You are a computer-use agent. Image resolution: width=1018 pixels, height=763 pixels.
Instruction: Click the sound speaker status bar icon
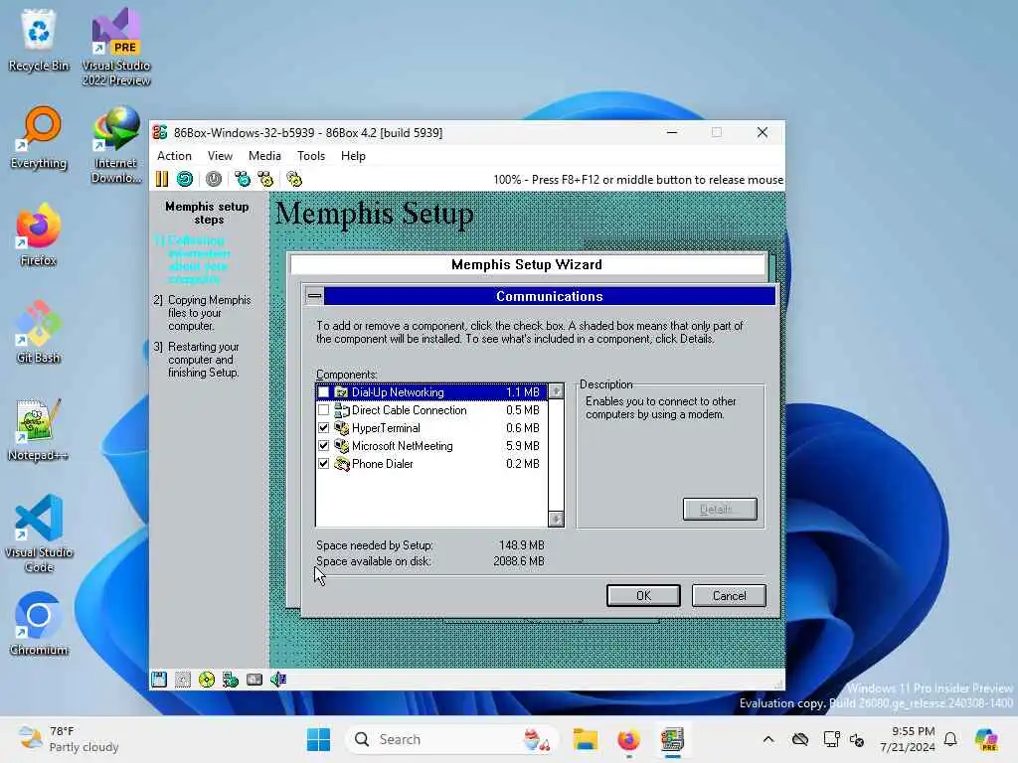278,680
